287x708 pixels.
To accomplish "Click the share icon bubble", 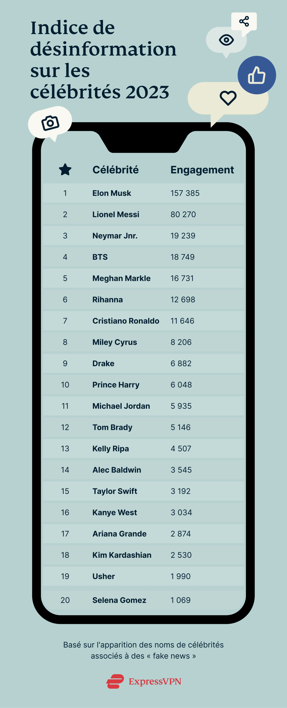I will pyautogui.click(x=244, y=22).
